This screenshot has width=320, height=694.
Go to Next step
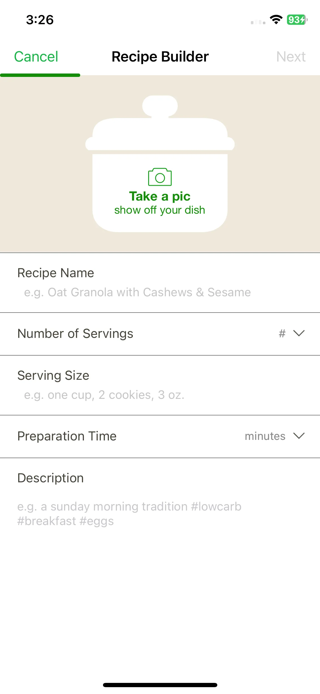tap(291, 56)
